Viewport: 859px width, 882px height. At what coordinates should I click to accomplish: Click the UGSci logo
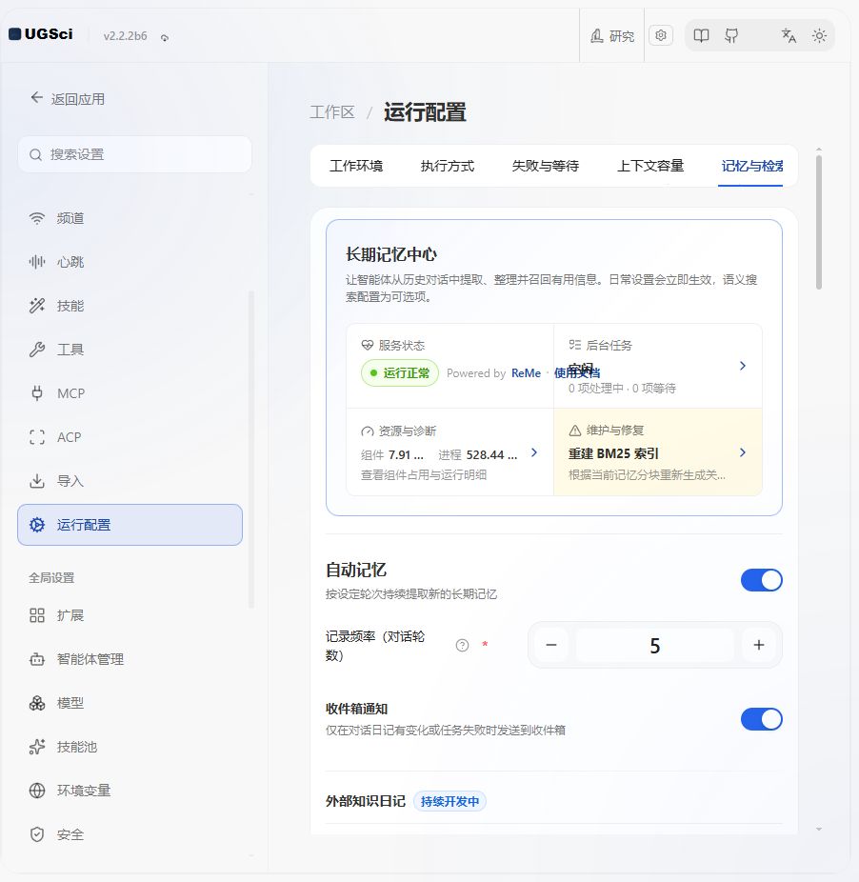point(41,34)
